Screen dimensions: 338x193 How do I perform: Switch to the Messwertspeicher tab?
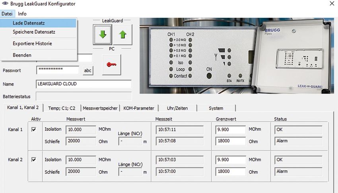(100, 108)
